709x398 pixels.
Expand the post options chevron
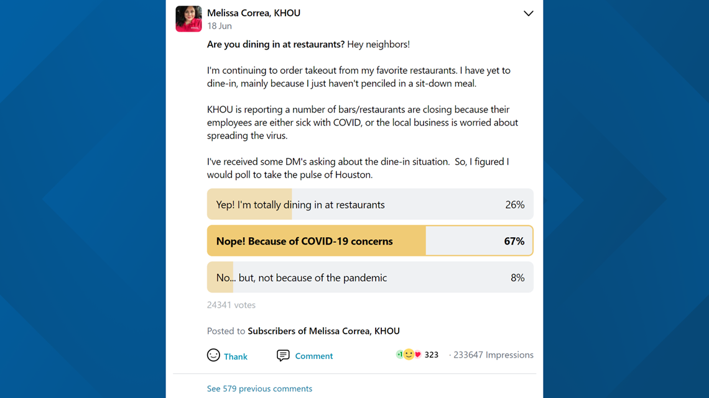click(x=528, y=14)
